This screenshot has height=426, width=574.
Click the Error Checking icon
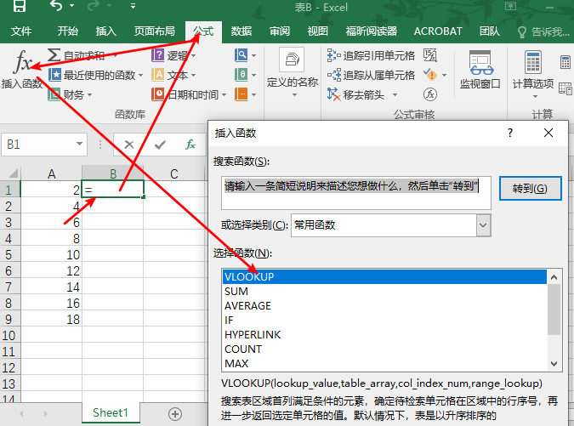[430, 75]
